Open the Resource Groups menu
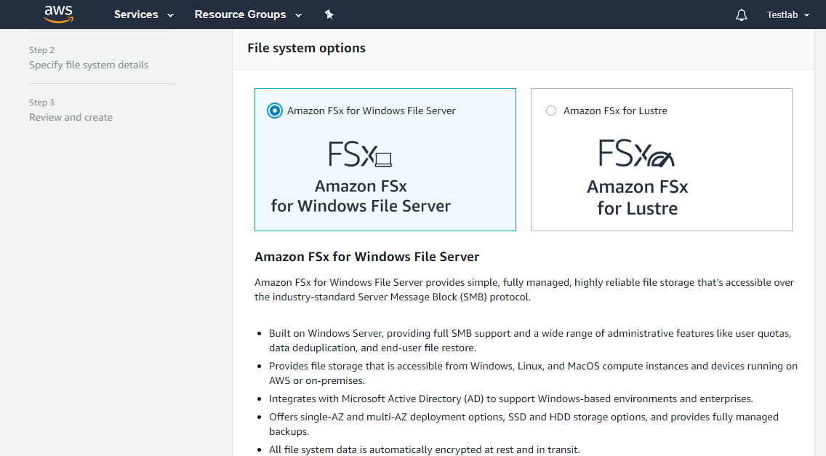 pos(240,15)
